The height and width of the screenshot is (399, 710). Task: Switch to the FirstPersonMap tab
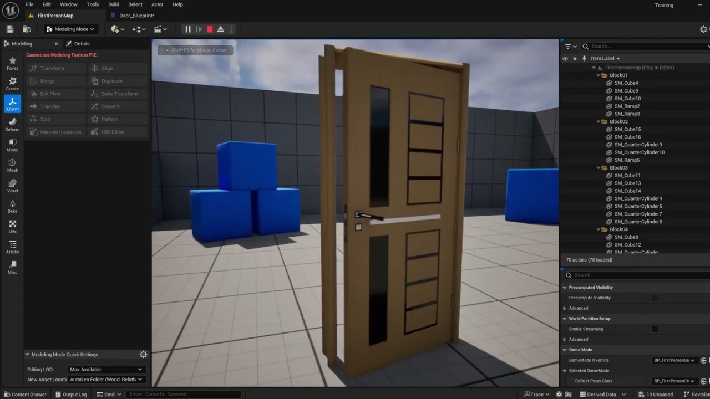coord(55,16)
